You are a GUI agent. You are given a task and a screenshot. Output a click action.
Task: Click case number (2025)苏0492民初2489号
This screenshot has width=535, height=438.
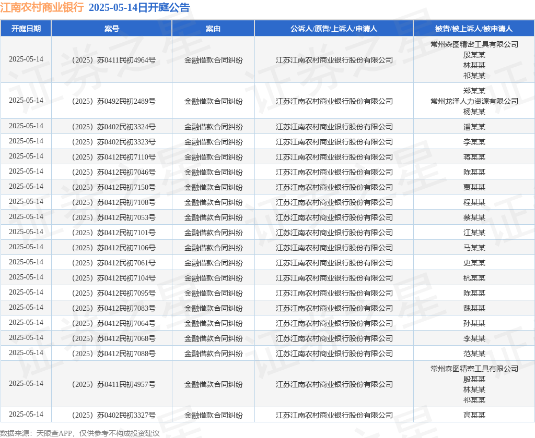click(113, 101)
